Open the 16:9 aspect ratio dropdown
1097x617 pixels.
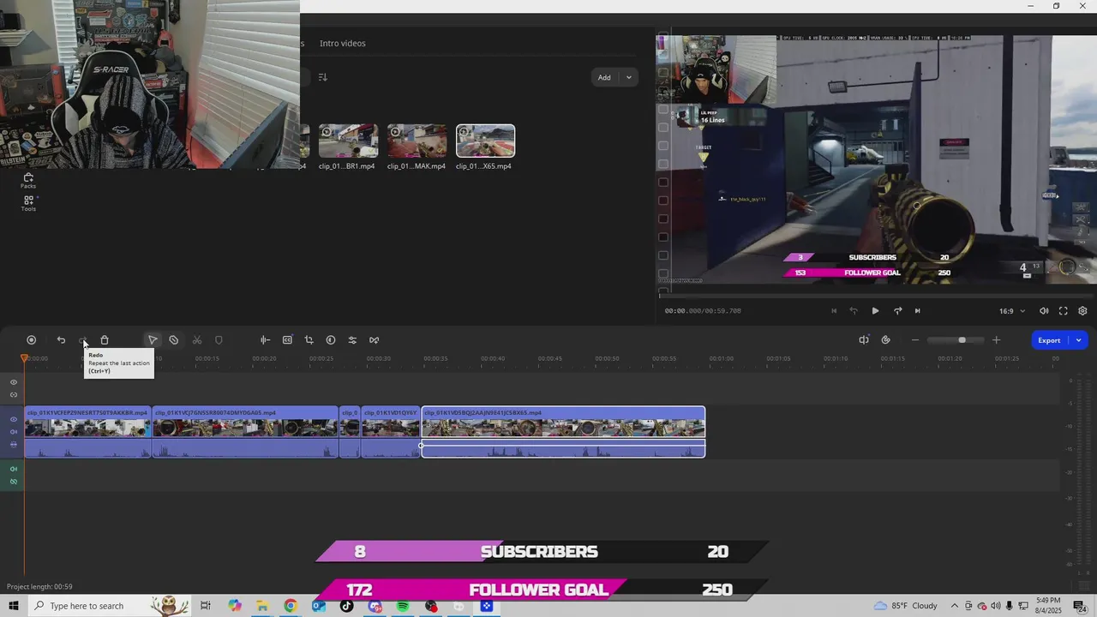[1011, 311]
